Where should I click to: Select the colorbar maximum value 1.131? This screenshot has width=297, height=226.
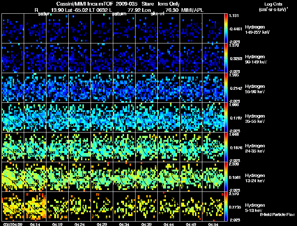click(x=234, y=16)
